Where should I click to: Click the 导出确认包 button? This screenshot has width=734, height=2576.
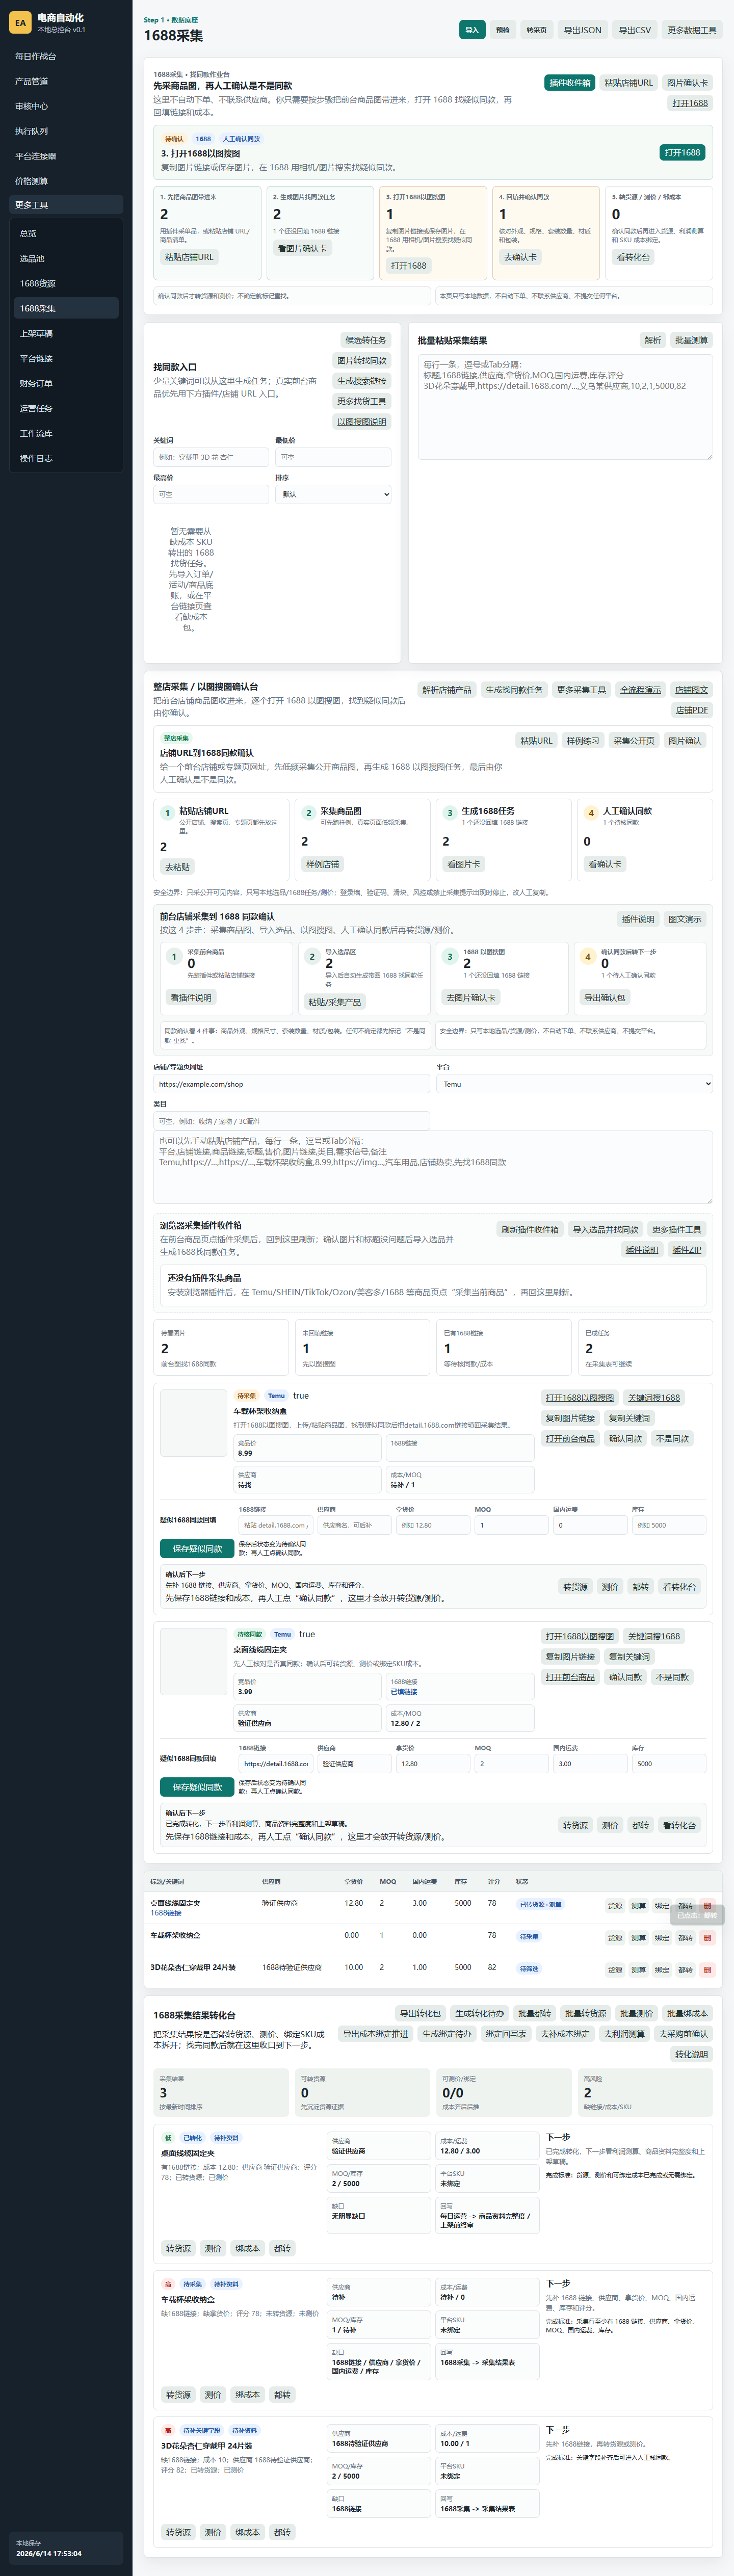pos(605,997)
